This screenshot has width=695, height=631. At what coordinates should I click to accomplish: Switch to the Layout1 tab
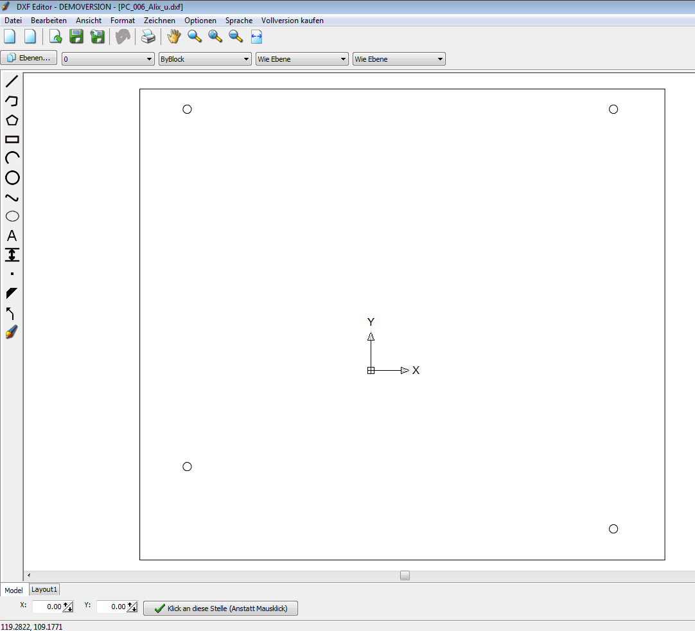(44, 589)
